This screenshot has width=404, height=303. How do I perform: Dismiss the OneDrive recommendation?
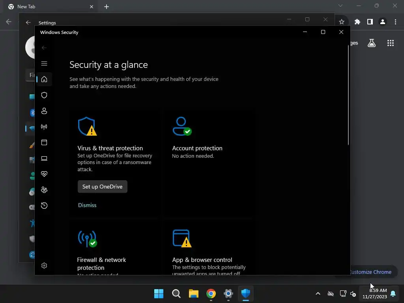coord(87,205)
